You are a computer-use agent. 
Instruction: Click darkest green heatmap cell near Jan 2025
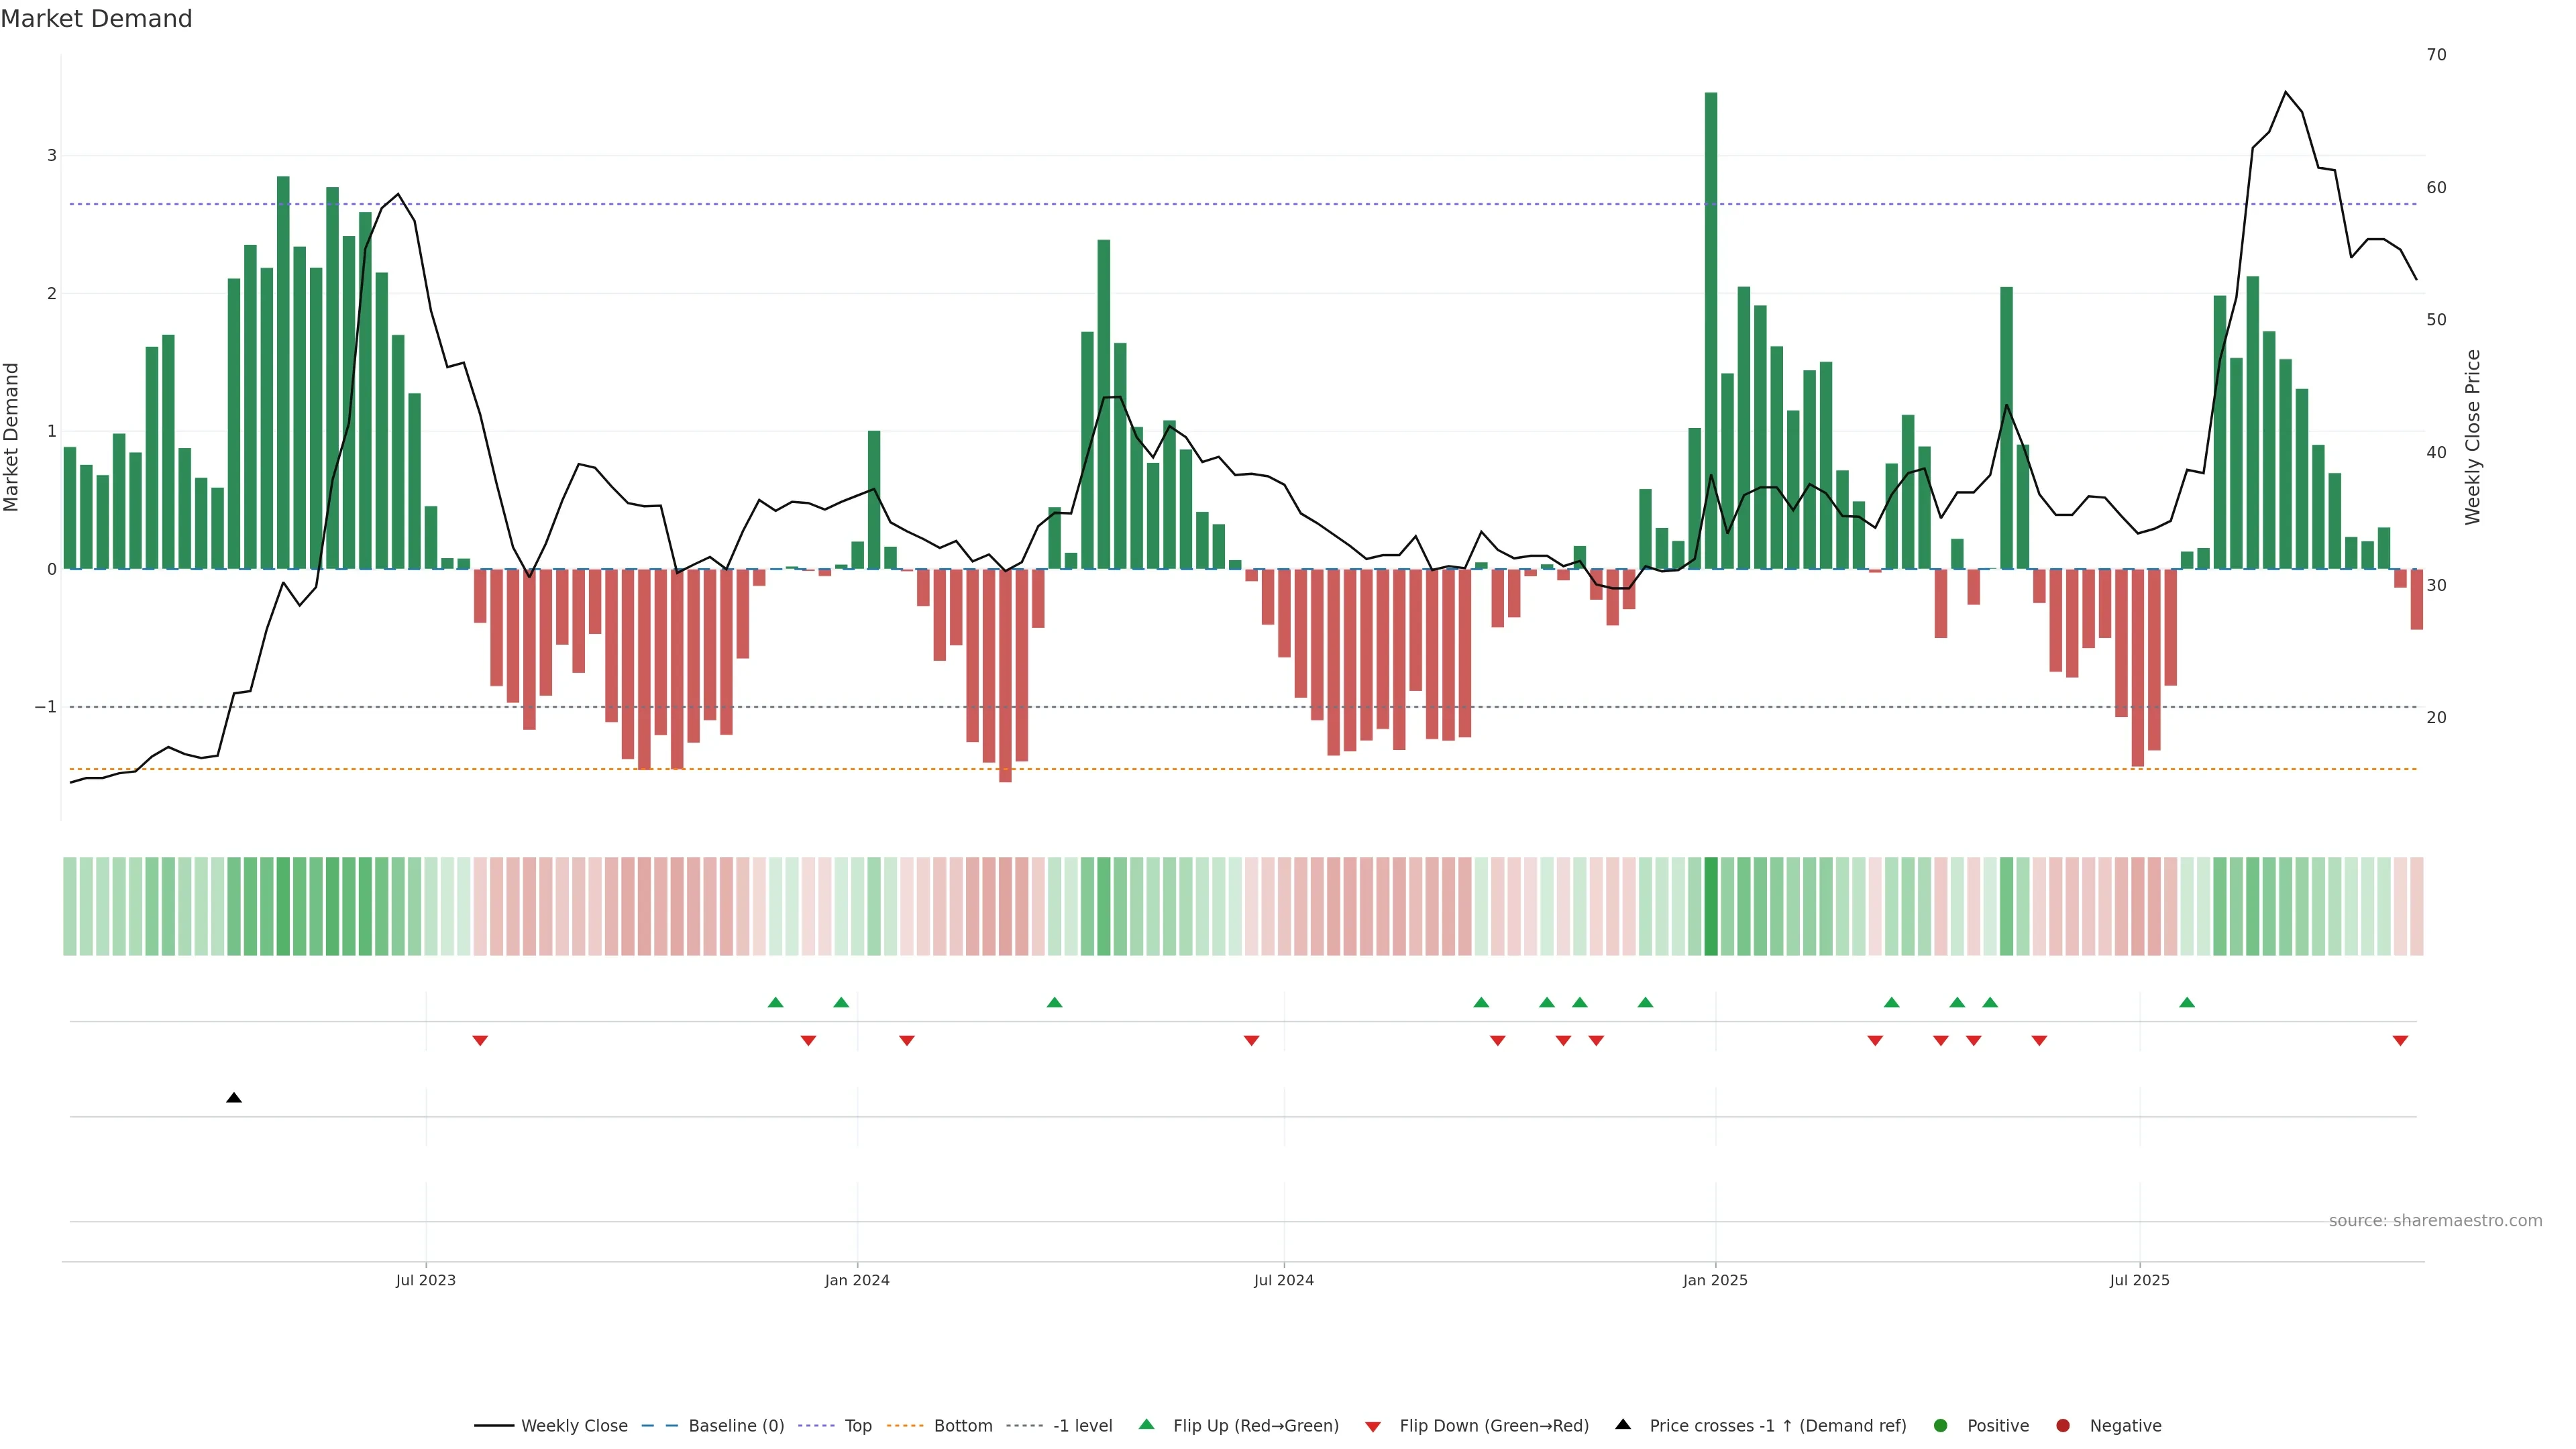coord(1711,906)
